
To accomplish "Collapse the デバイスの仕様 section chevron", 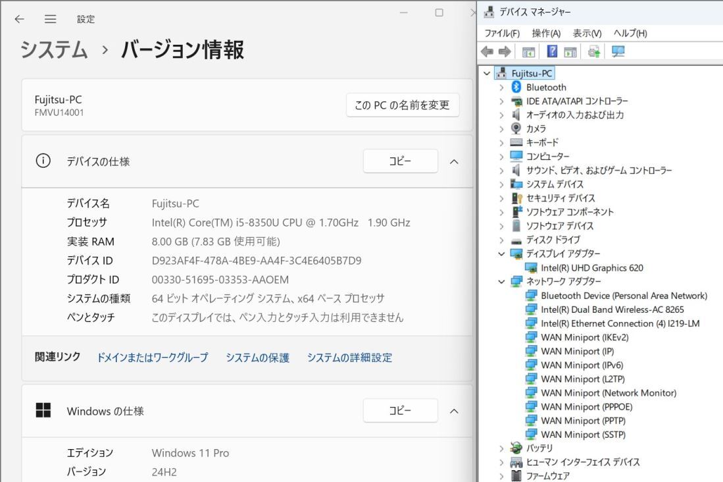I will tap(454, 161).
